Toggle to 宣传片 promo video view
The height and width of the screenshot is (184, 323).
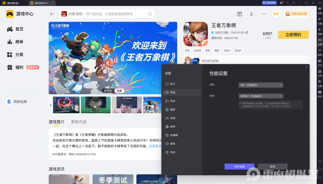point(108,91)
